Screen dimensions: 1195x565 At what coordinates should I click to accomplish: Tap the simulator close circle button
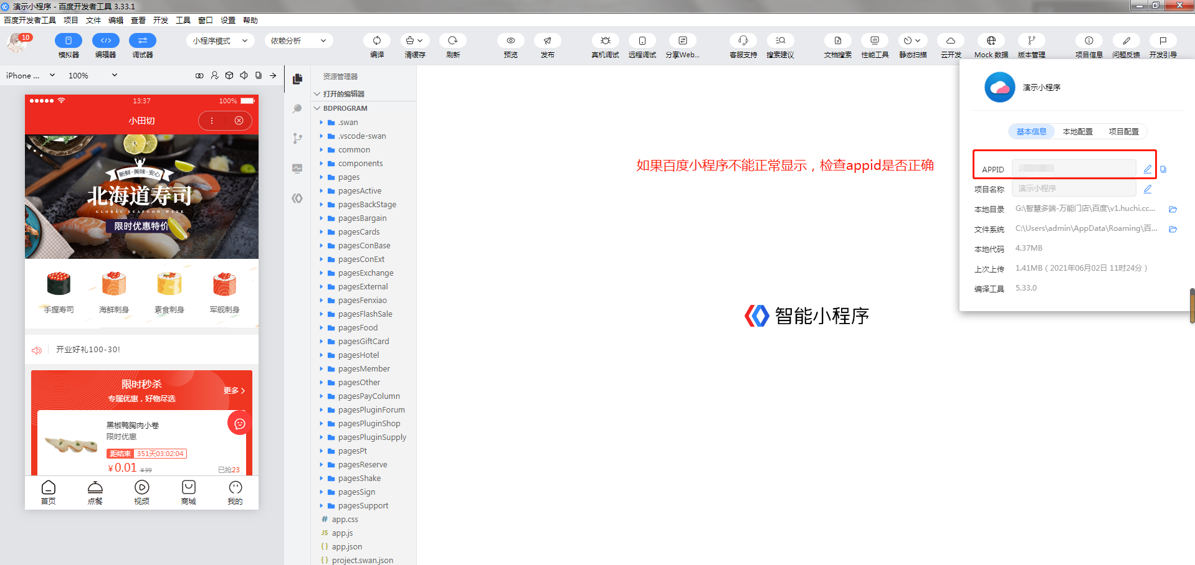coord(239,121)
